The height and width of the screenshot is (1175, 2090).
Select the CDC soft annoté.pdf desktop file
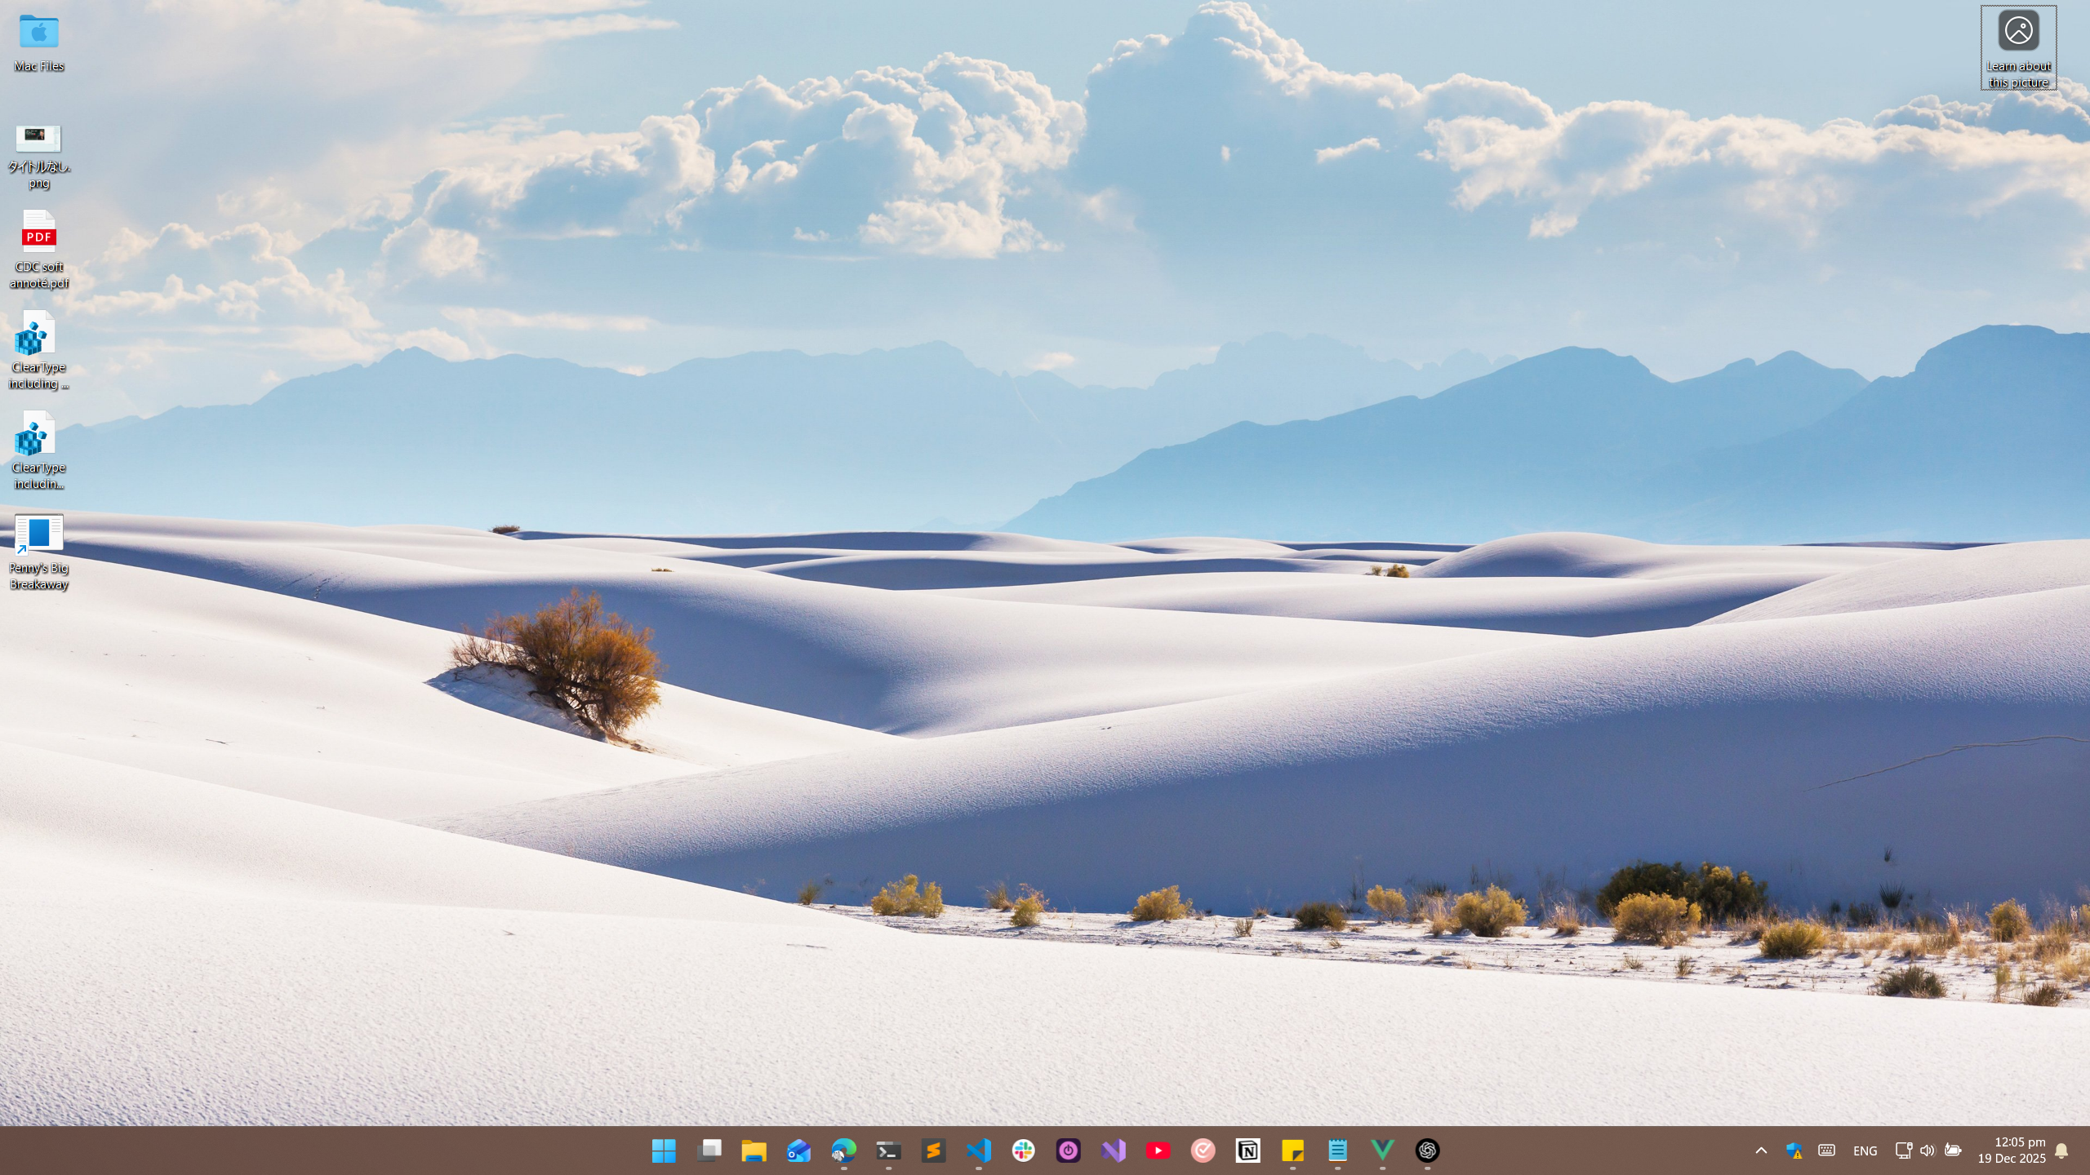click(38, 233)
